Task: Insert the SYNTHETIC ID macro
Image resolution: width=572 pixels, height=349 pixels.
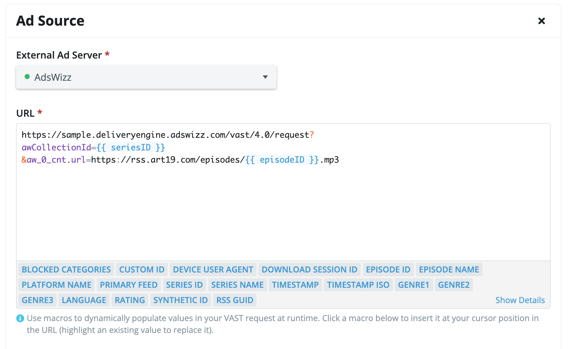Action: tap(180, 300)
